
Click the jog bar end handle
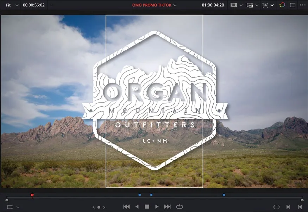(x=302, y=200)
